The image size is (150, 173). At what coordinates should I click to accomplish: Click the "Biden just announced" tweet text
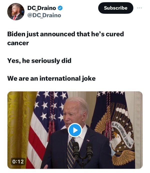(x=65, y=34)
